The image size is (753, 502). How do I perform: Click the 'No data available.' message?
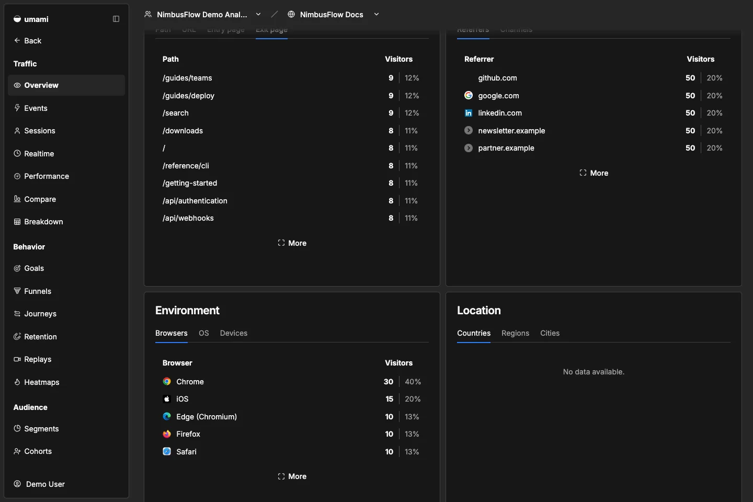[x=594, y=372]
